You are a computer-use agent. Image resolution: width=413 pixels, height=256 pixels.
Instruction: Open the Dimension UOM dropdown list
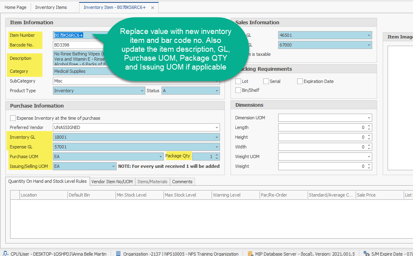[x=369, y=118]
